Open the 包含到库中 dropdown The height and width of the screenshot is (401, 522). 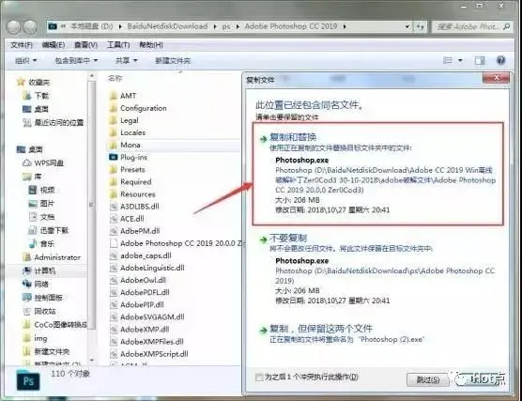76,61
